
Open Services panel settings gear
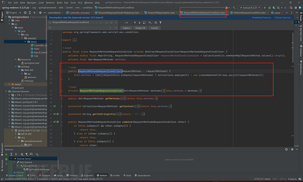click(292, 150)
